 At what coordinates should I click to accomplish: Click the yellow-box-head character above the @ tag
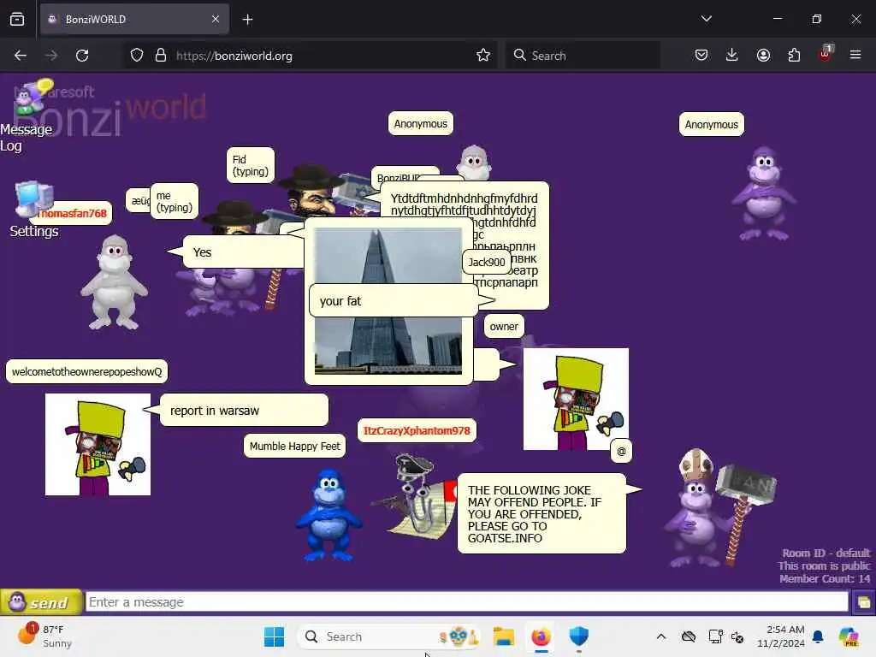pos(576,399)
